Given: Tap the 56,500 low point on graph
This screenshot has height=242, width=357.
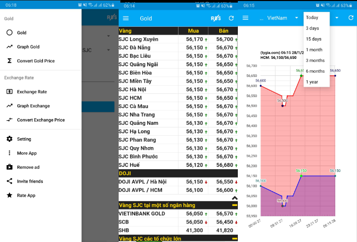Looking at the screenshot, I should pos(283,106).
